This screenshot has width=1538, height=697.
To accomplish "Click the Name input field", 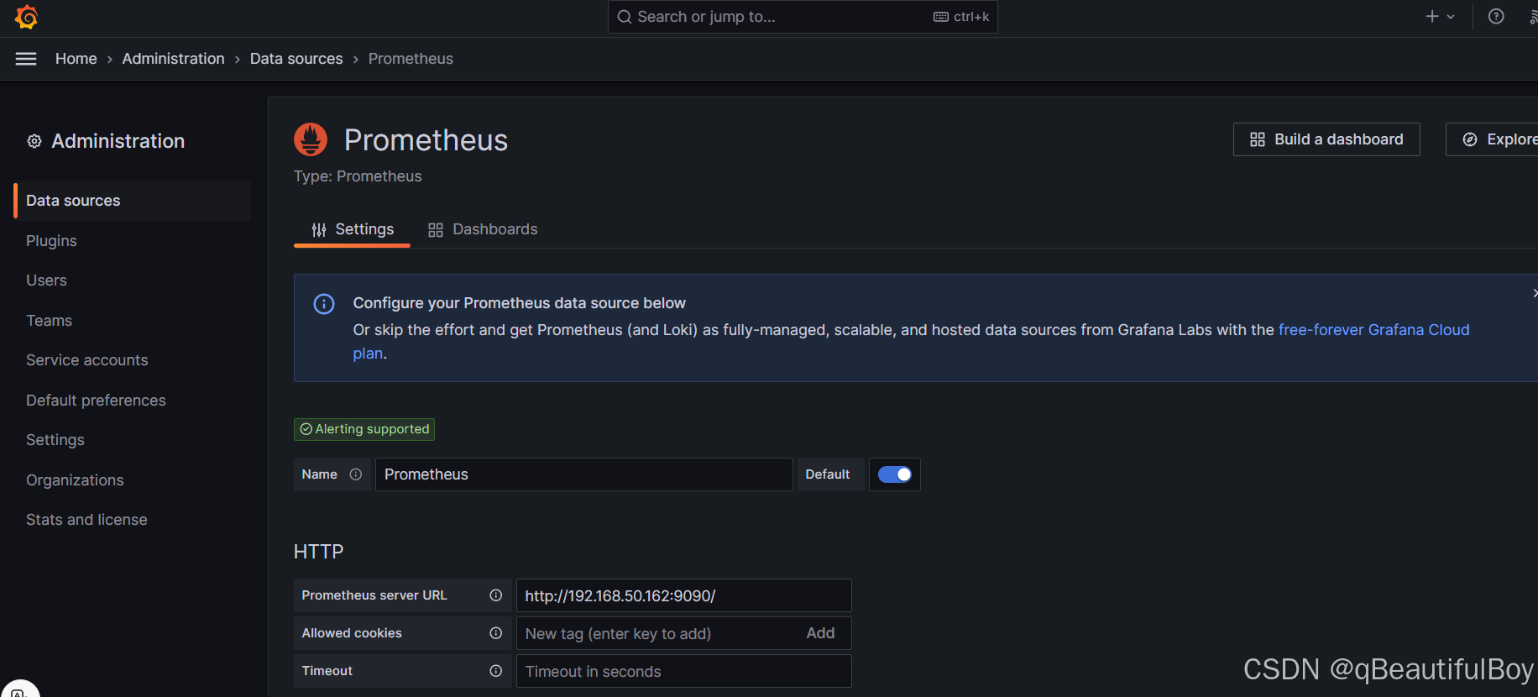I will point(584,474).
